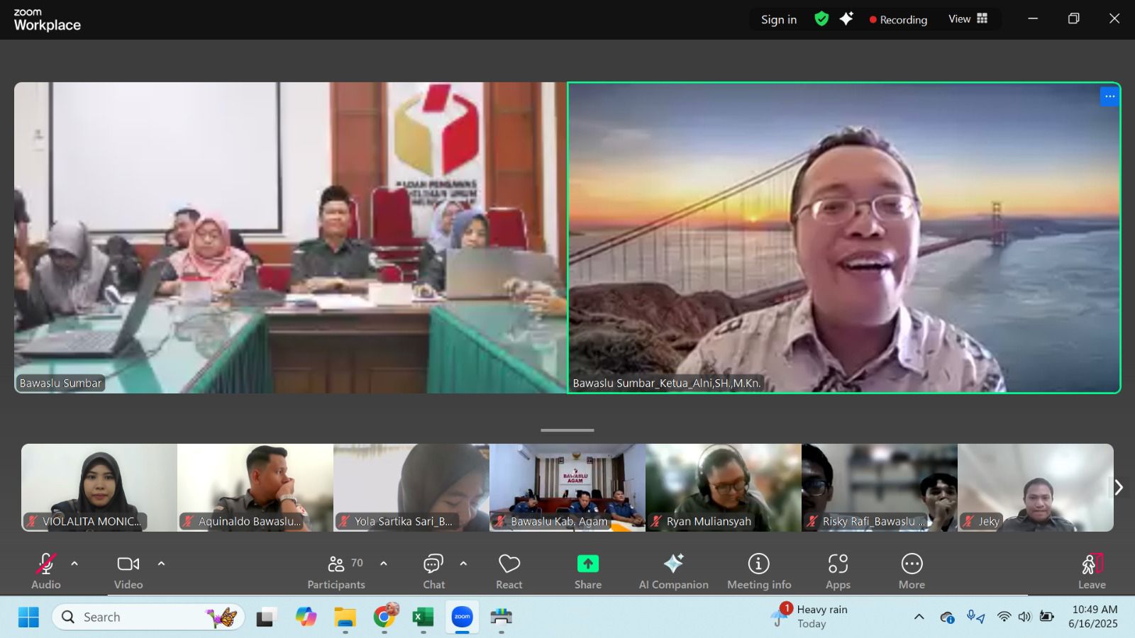Toggle the Recording indicator
The height and width of the screenshot is (638, 1135).
click(x=898, y=19)
